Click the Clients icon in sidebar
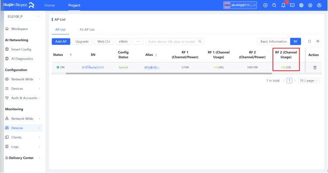The height and width of the screenshot is (173, 328). coord(7,137)
